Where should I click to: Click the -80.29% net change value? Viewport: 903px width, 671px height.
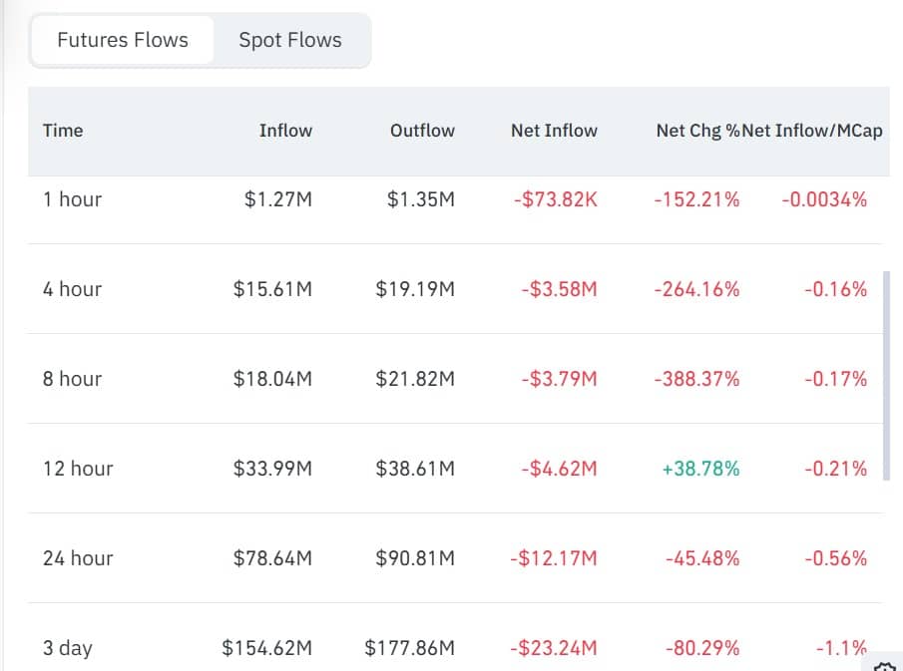point(702,648)
